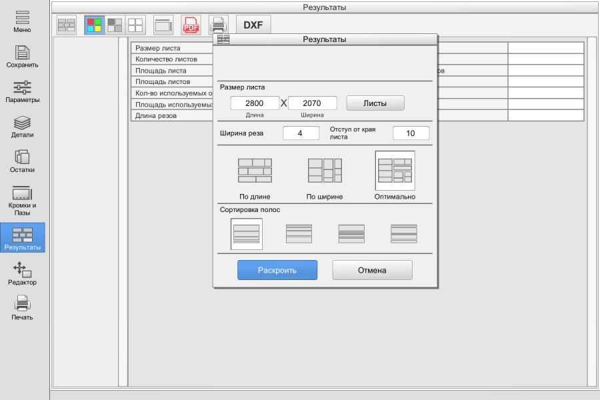Open Кромки и Пазы section
Viewport: 600px width, 400px height.
pyautogui.click(x=22, y=201)
